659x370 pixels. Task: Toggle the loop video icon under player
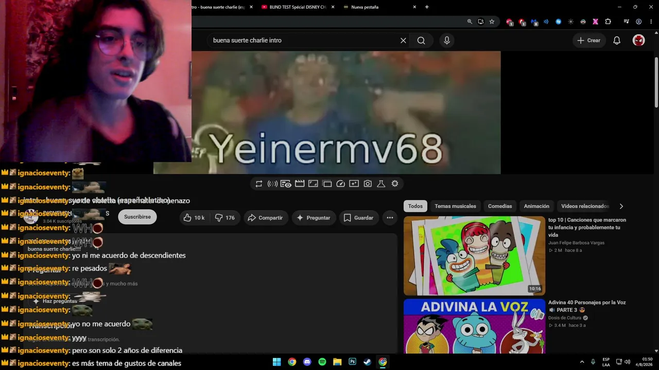(x=259, y=183)
